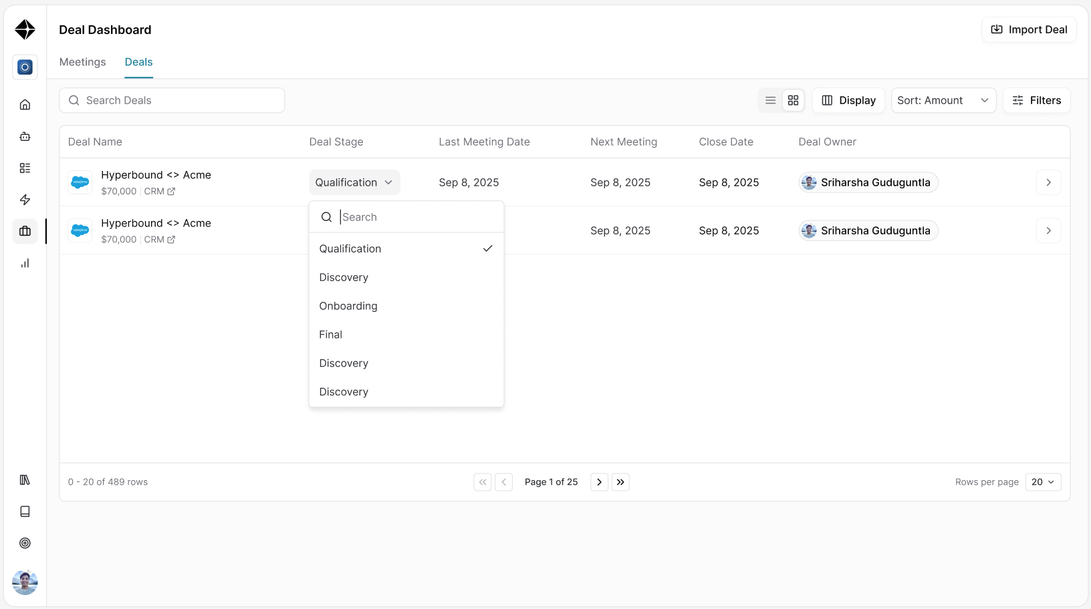Open the library books sidebar icon
Image resolution: width=1091 pixels, height=609 pixels.
25,480
